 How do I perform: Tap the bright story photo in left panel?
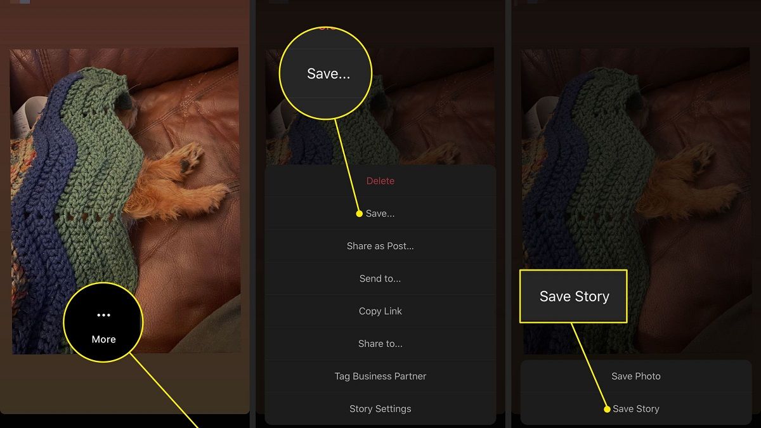pyautogui.click(x=125, y=200)
